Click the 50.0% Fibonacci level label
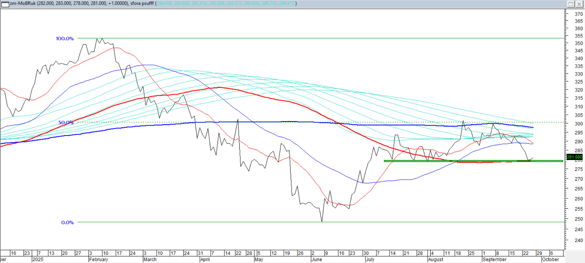This screenshot has height=263, width=585. pos(66,122)
